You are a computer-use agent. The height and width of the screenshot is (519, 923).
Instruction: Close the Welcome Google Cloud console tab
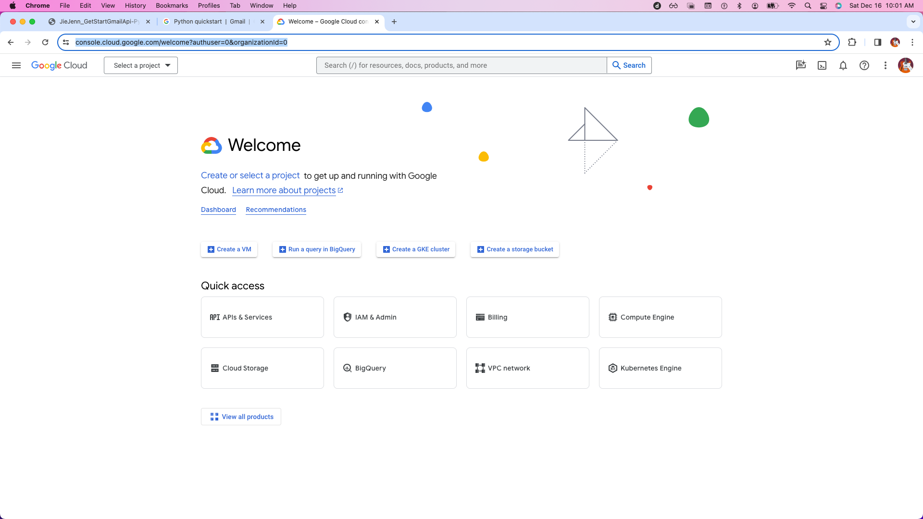(377, 22)
